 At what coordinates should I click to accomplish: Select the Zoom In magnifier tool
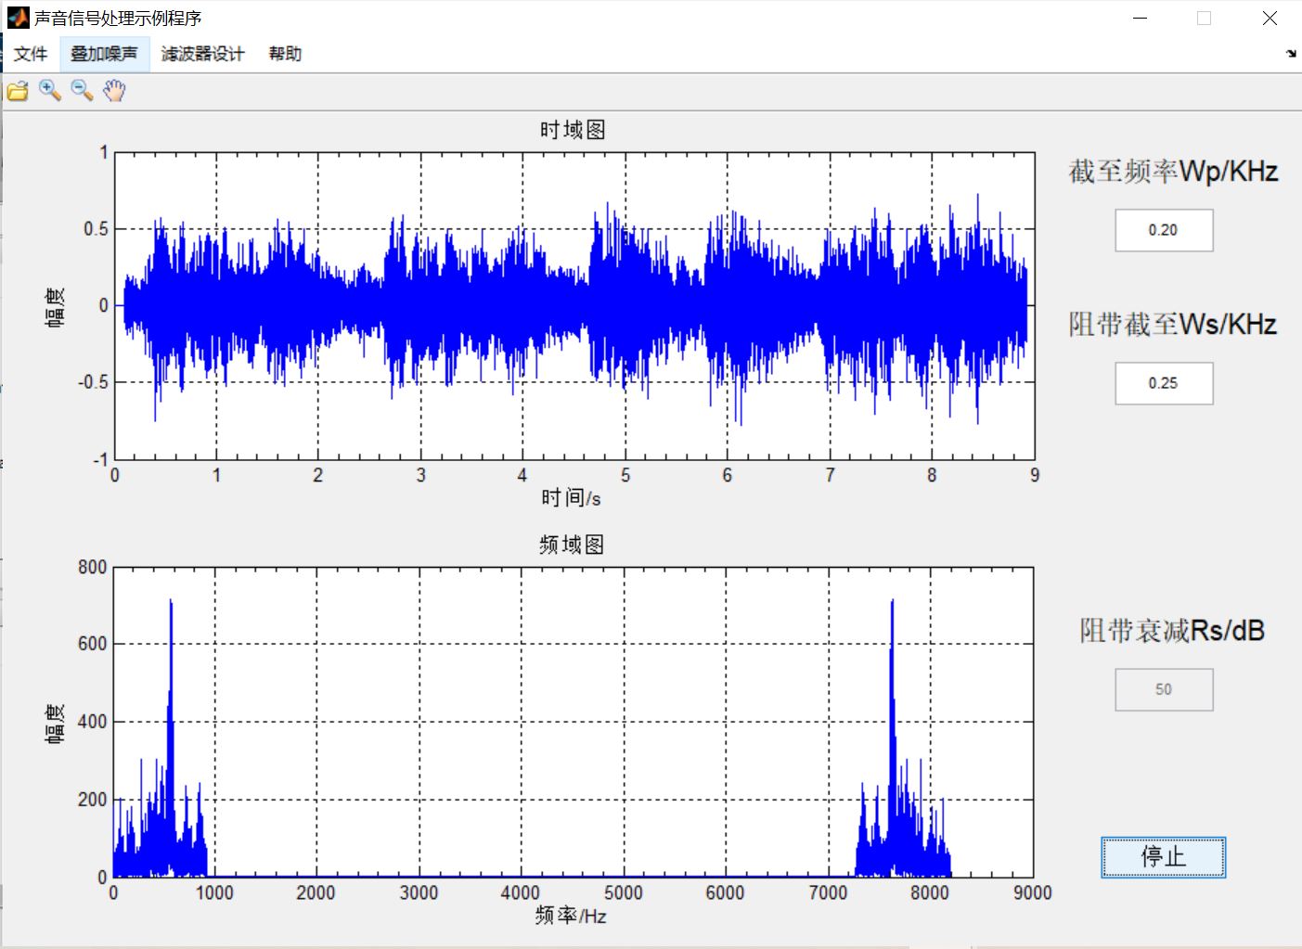coord(49,90)
